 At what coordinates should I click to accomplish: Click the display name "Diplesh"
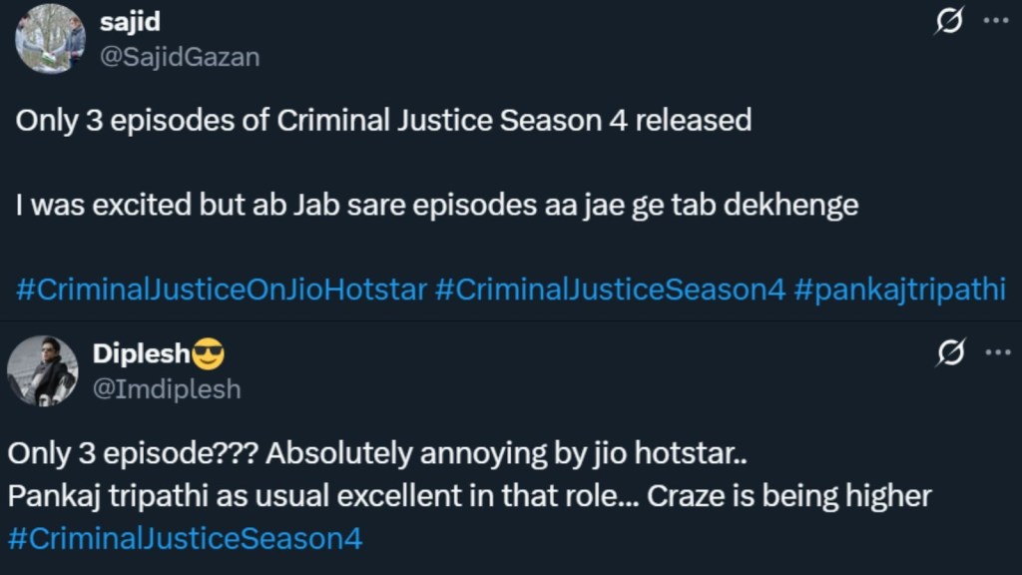click(x=140, y=353)
